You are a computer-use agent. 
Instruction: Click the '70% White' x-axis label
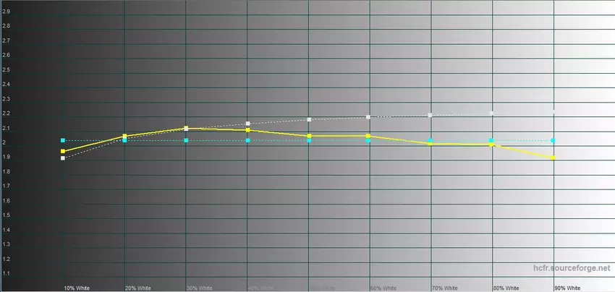point(444,287)
